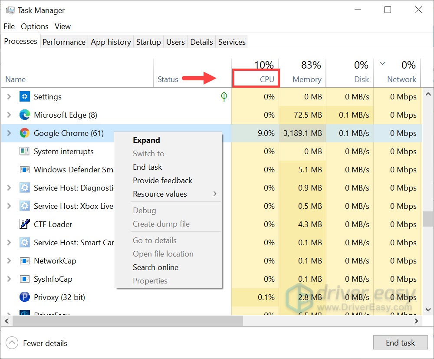Switch to the Performance tab

[64, 42]
